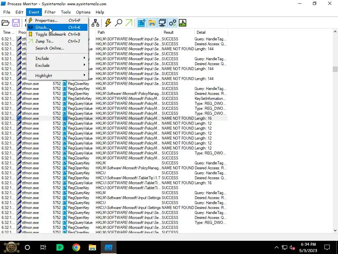Click the Event Properties lightning toolbar icon
The image size is (338, 254).
click(x=108, y=23)
